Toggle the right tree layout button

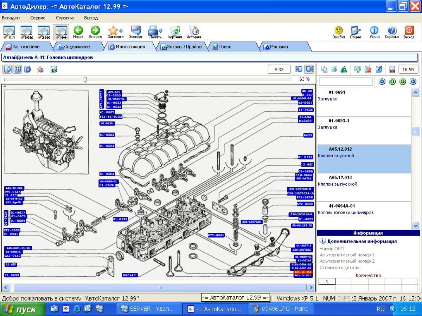[x=309, y=69]
